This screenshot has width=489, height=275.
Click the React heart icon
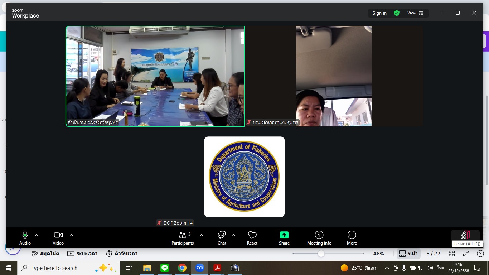click(x=252, y=238)
